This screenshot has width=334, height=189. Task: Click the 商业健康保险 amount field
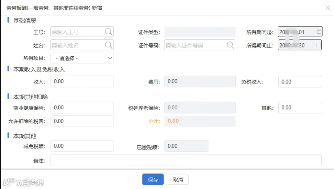point(82,107)
